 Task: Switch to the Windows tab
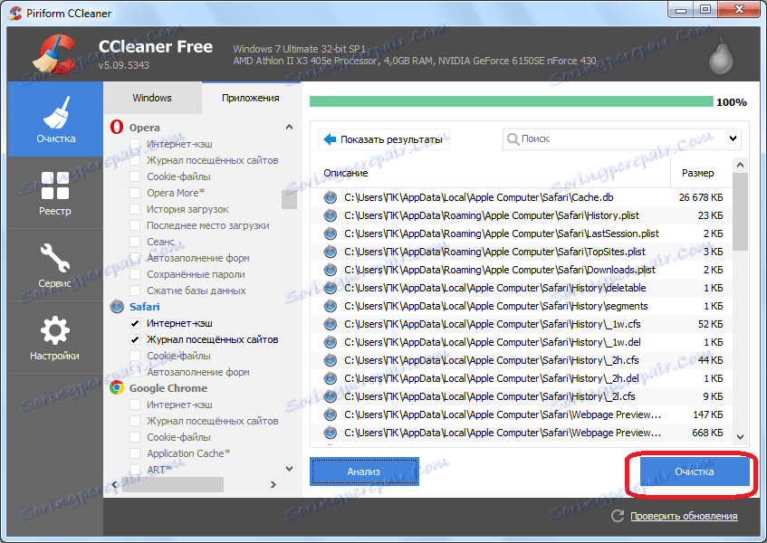click(x=152, y=98)
